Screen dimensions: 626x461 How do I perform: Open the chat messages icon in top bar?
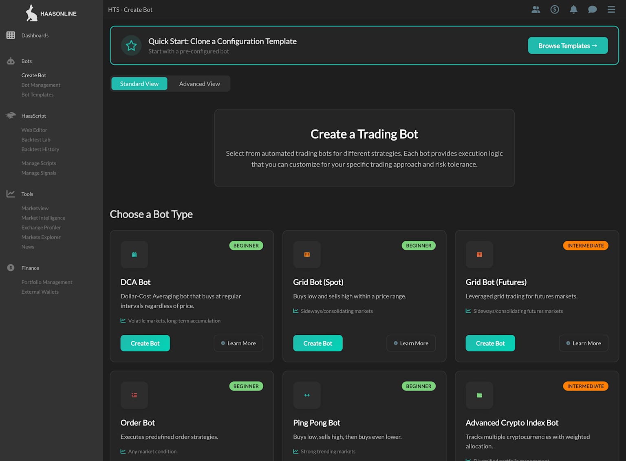(x=592, y=9)
